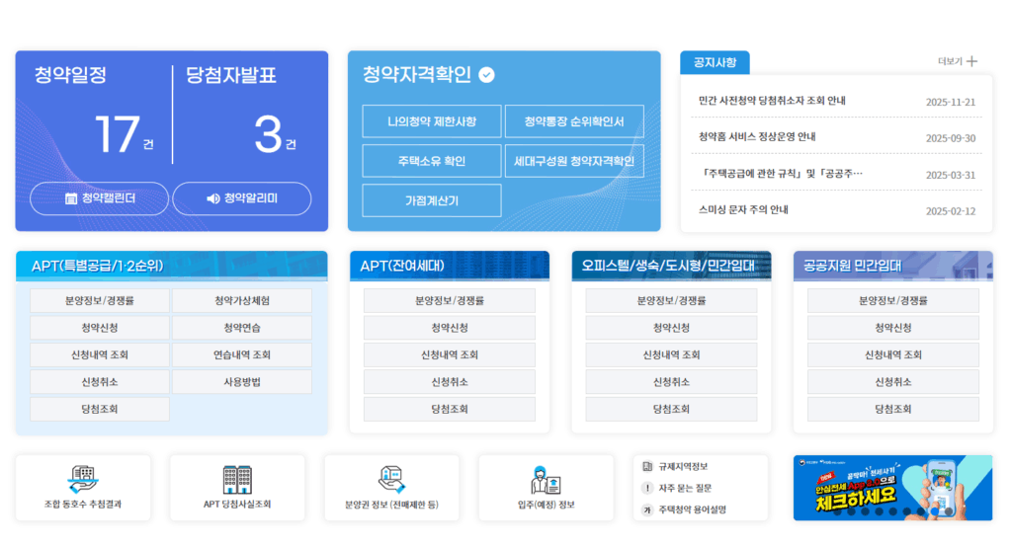
Task: Open 세대구성원 청약자격확인
Action: tap(574, 161)
